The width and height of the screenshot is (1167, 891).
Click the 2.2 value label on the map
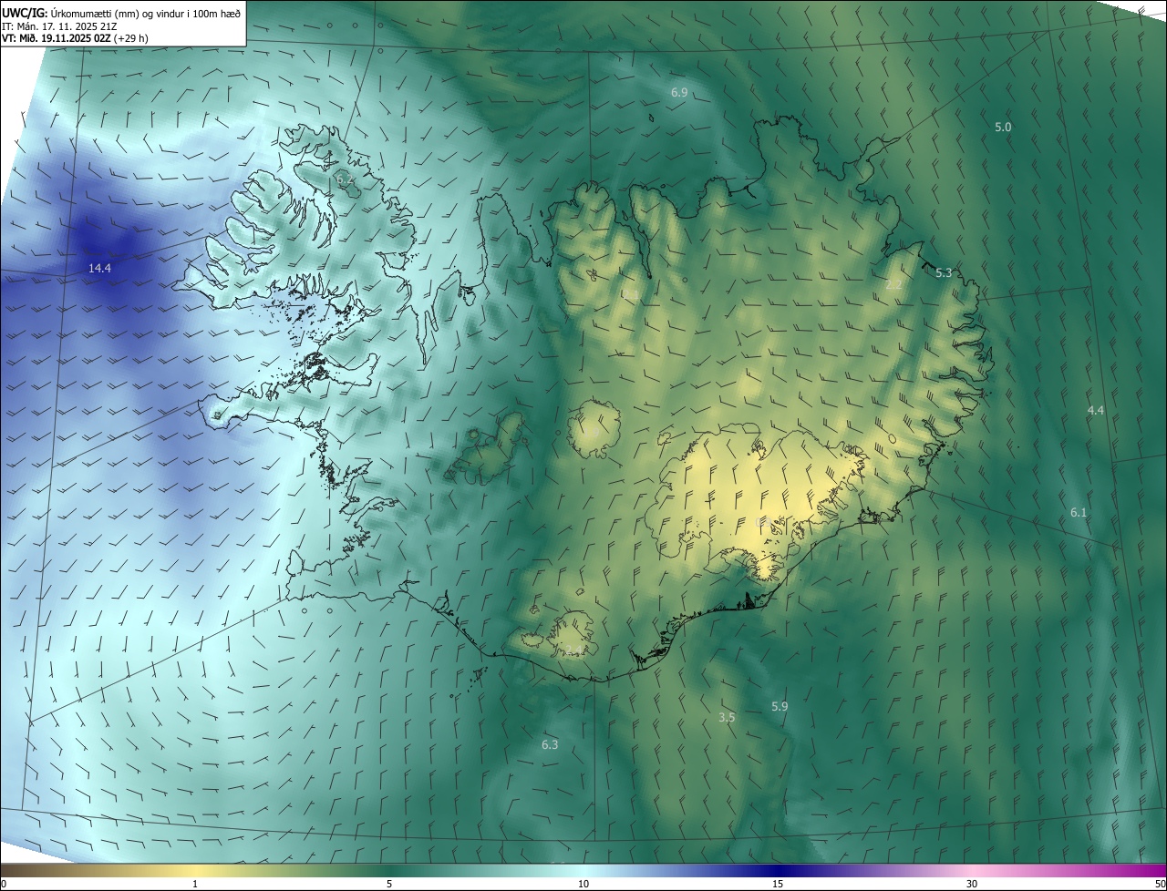(x=894, y=285)
